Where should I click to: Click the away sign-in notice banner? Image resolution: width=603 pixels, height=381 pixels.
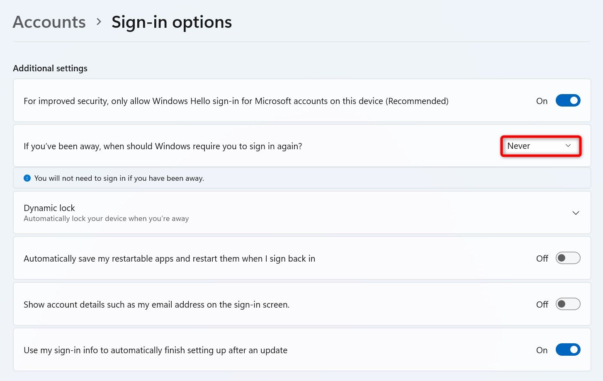pyautogui.click(x=301, y=178)
